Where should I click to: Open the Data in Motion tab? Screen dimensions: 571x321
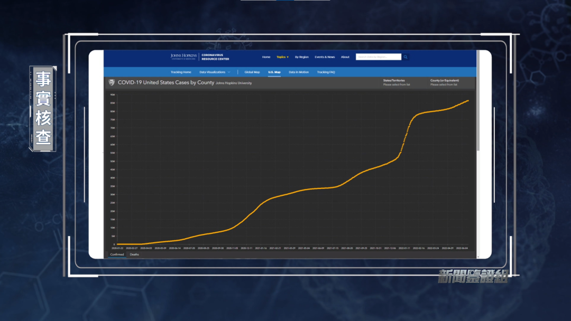point(299,72)
